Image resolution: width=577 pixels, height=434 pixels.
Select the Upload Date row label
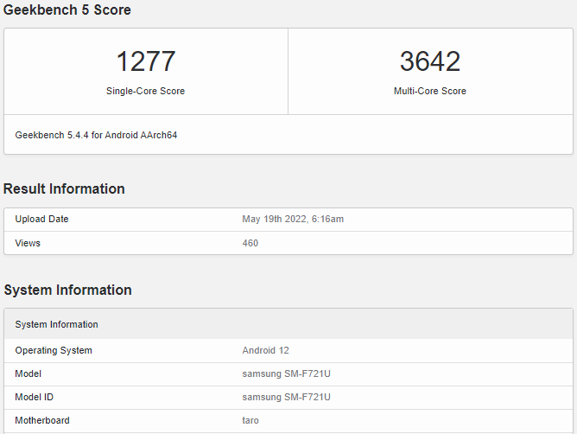pyautogui.click(x=41, y=219)
